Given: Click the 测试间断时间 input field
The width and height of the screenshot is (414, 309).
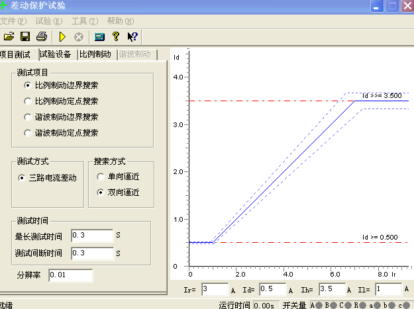Looking at the screenshot, I should [92, 253].
